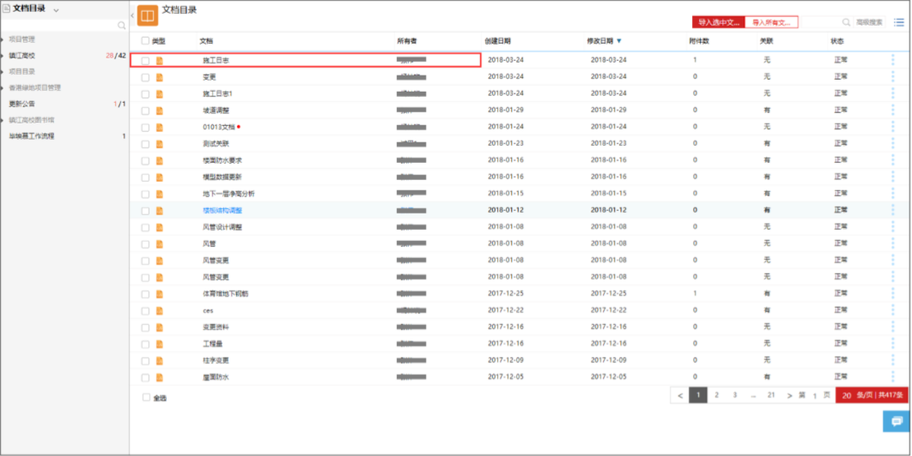
Task: Click the 导入选中文... button
Action: click(718, 22)
